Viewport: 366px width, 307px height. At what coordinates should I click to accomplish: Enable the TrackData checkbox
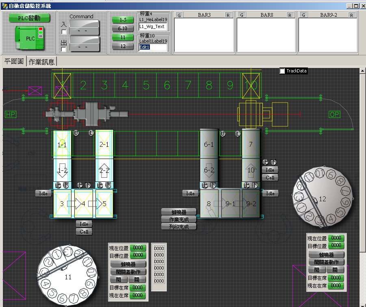pyautogui.click(x=283, y=71)
